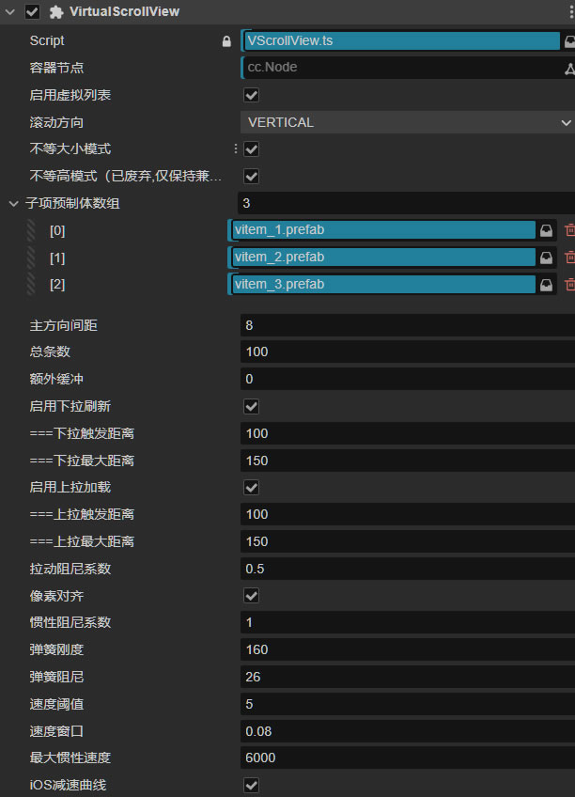Collapse the 子项预制体数组 array
Screen dimensions: 575x797
[14, 204]
